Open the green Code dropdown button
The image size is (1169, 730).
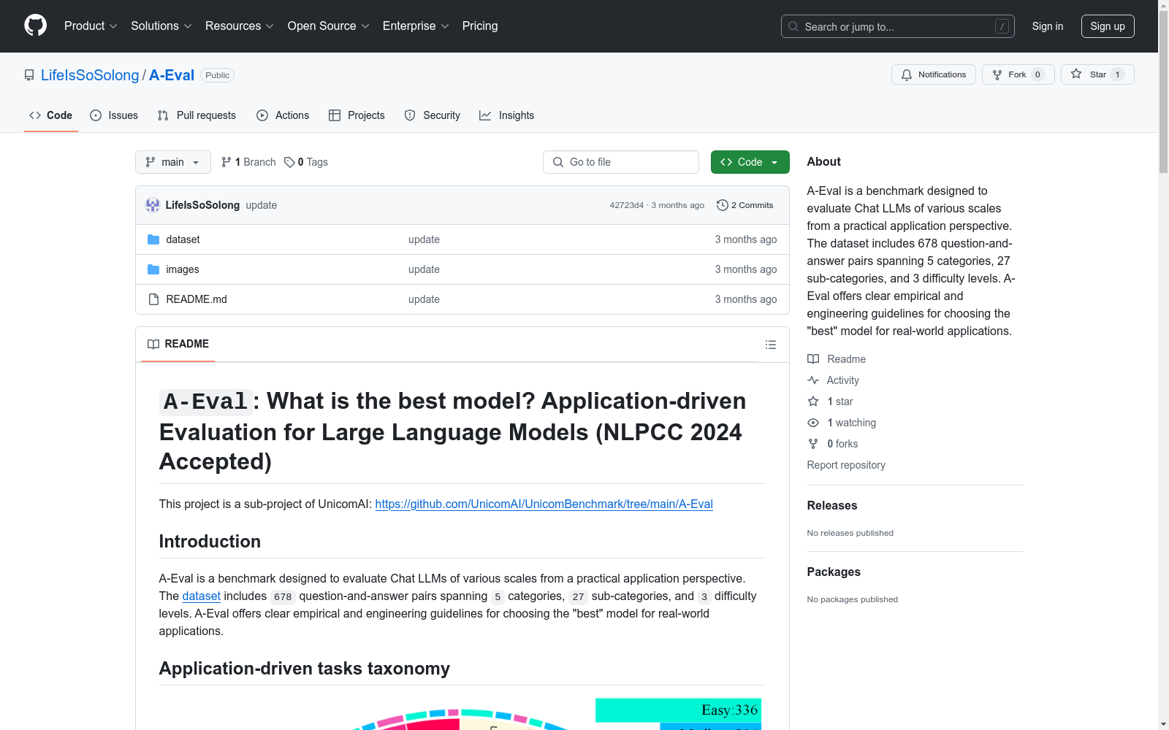tap(750, 162)
